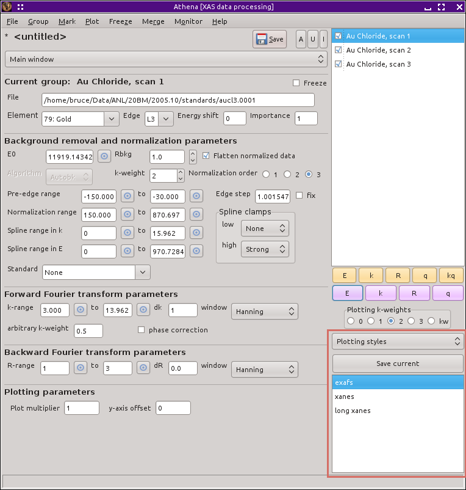Toggle the Freeze checkbox
Viewport: 466px width, 490px height.
tap(296, 83)
